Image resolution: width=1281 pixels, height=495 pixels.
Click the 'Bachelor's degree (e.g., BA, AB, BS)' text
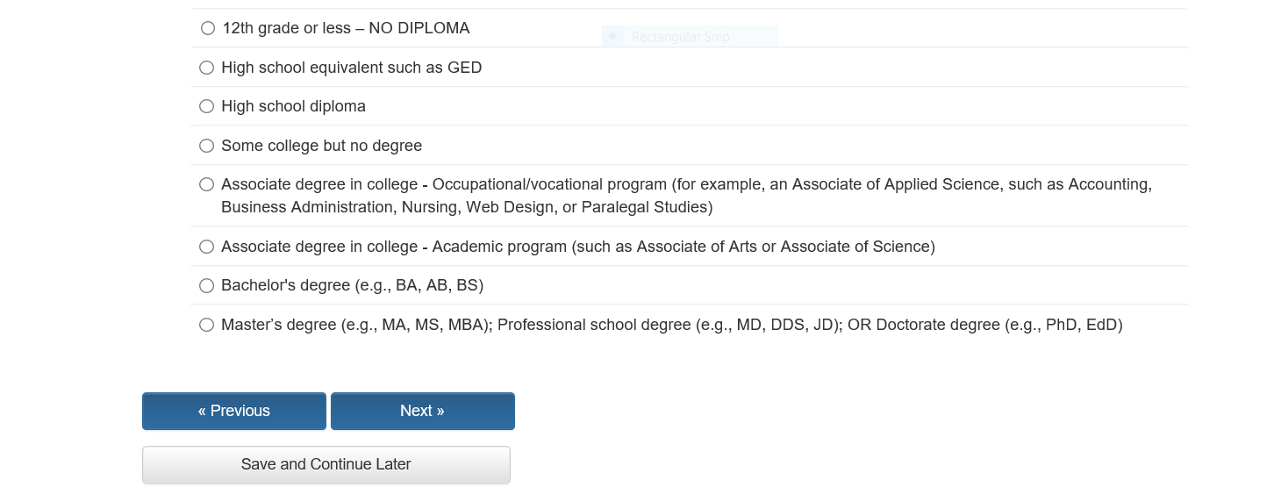(x=352, y=285)
